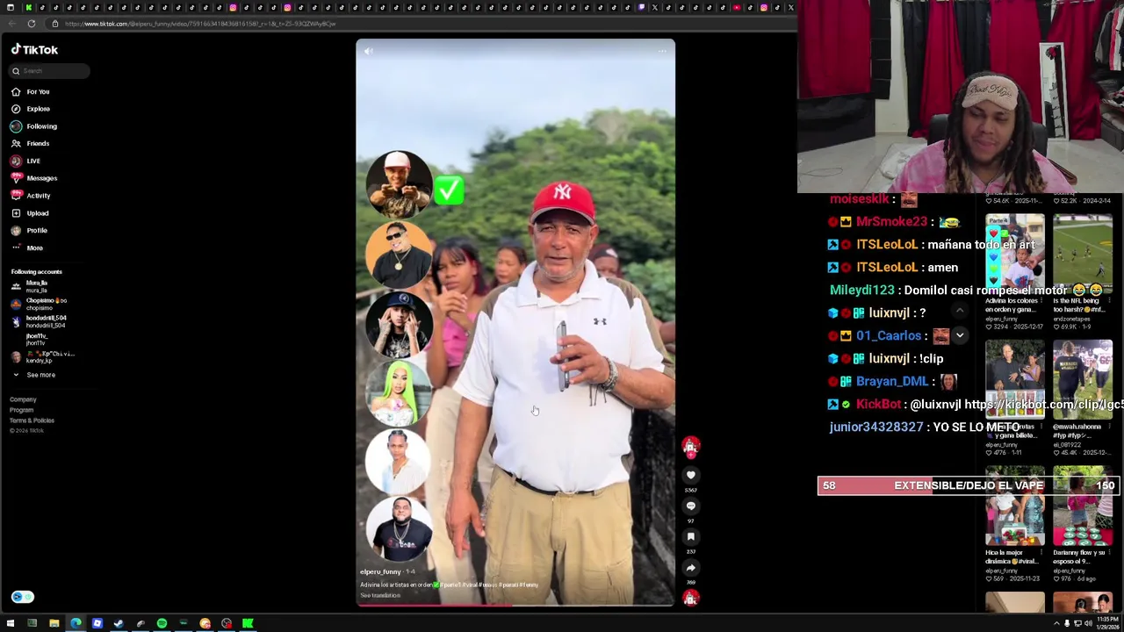
Task: Go to the Following feed
Action: [x=34, y=126]
